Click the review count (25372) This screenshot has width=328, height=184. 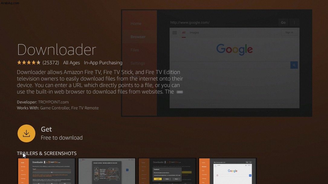[50, 63]
